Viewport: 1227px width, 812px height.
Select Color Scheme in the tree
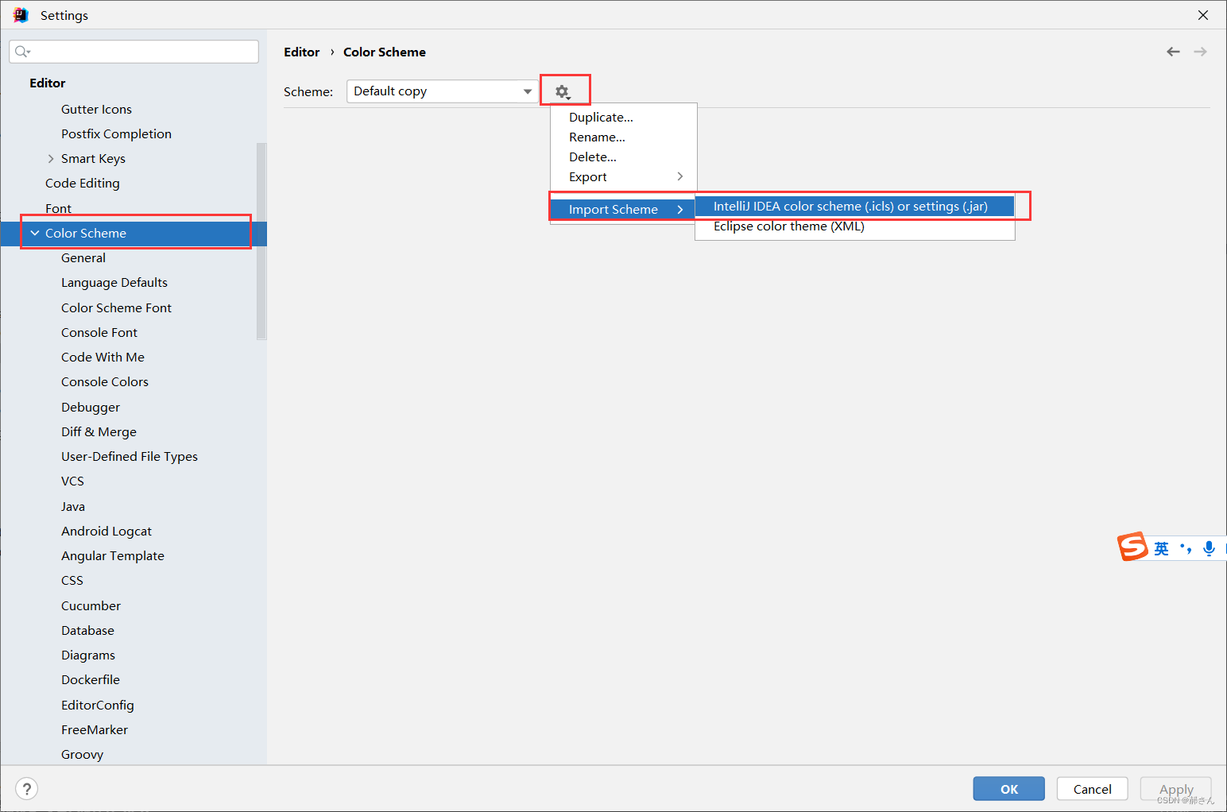pos(86,233)
